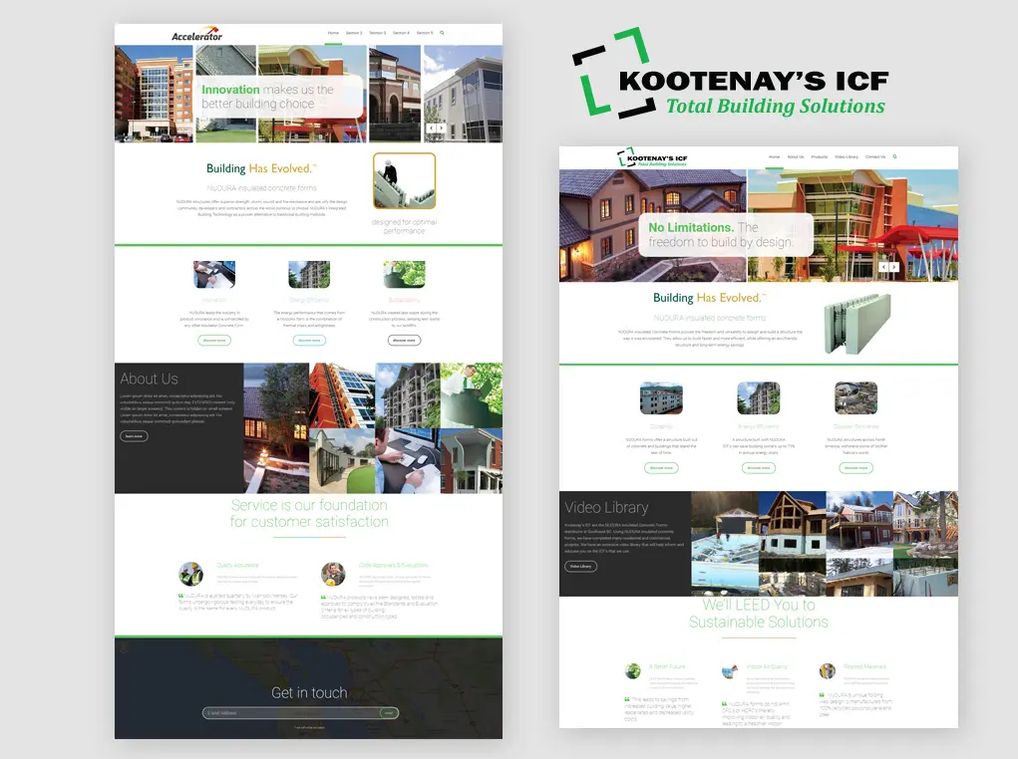This screenshot has width=1018, height=759.
Task: Click the gold-framed worker image beside Building Has Evolved
Action: coord(404,180)
